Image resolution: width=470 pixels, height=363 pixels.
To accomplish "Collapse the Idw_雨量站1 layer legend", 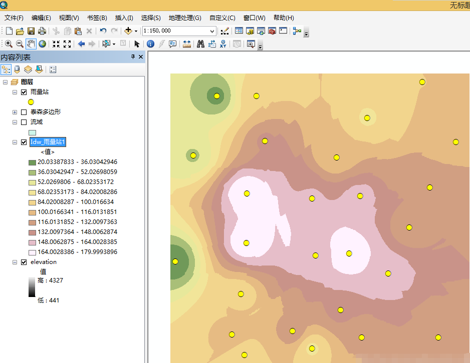I will [15, 142].
